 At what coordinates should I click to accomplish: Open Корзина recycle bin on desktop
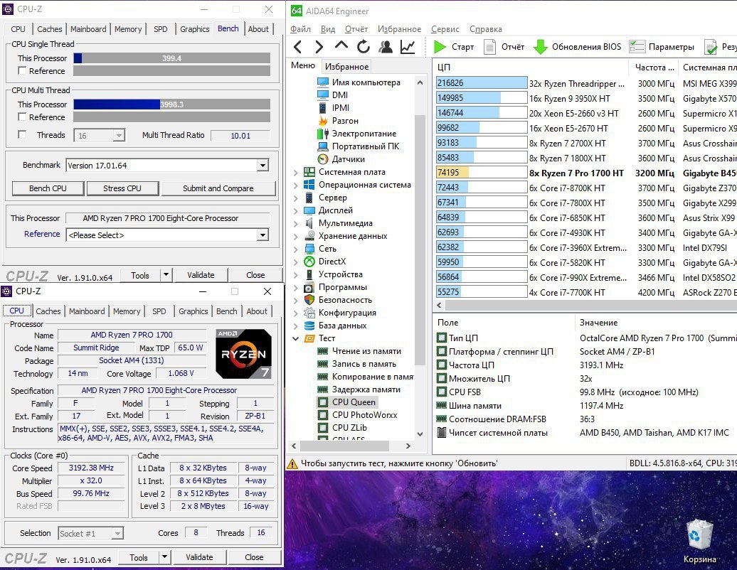[x=699, y=541]
